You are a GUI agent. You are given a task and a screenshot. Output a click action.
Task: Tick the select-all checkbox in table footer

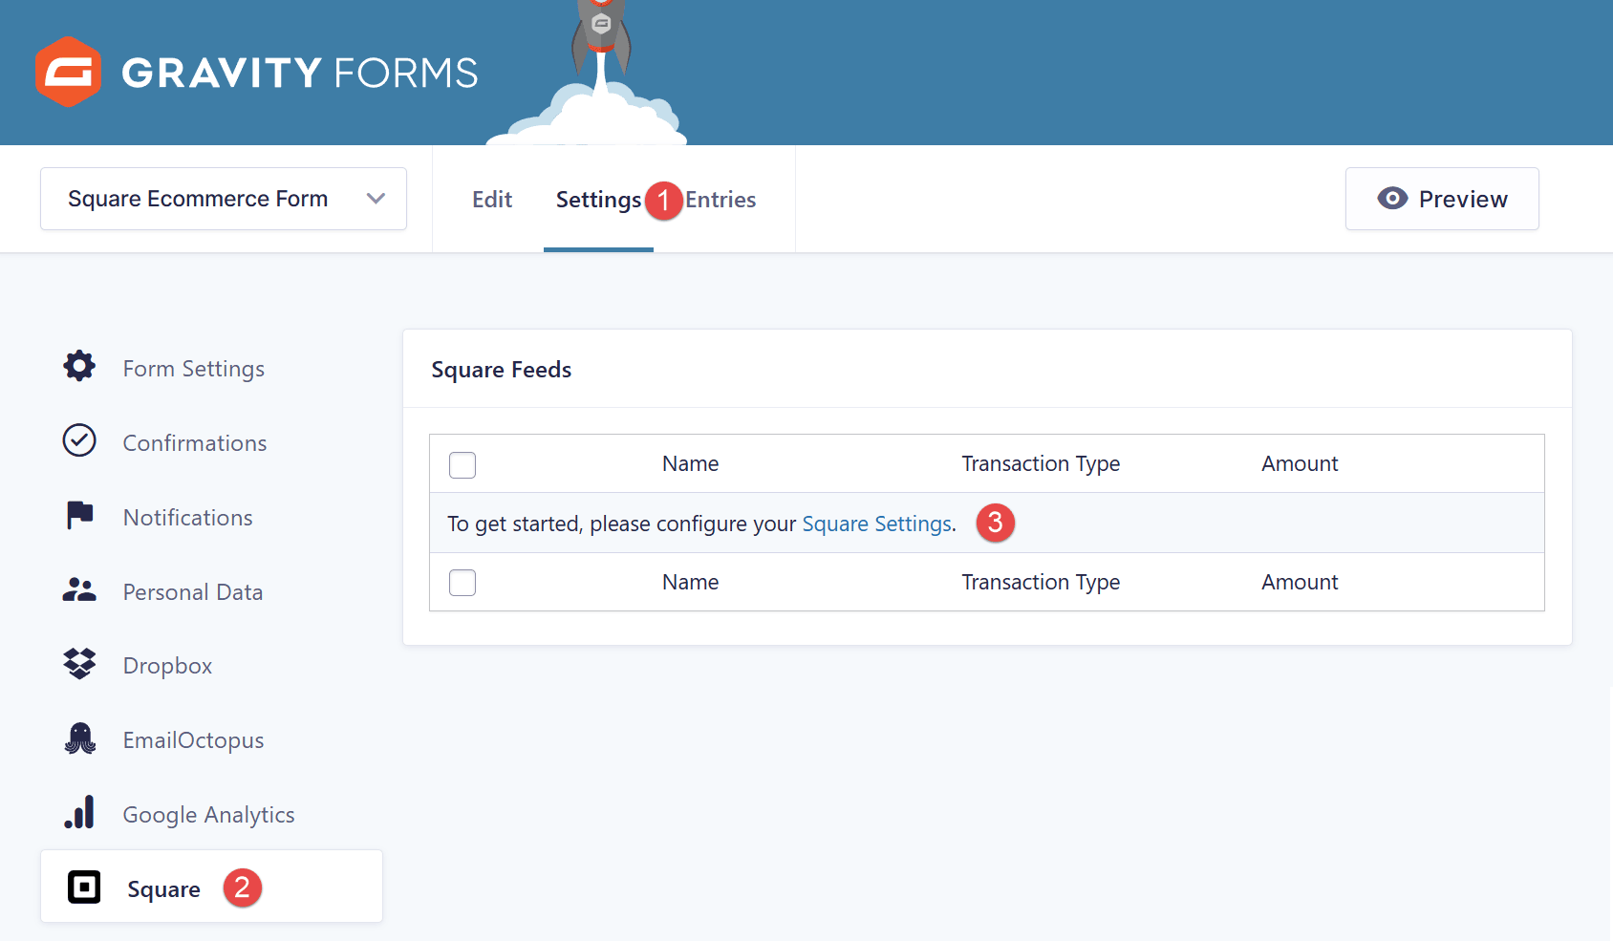(462, 582)
